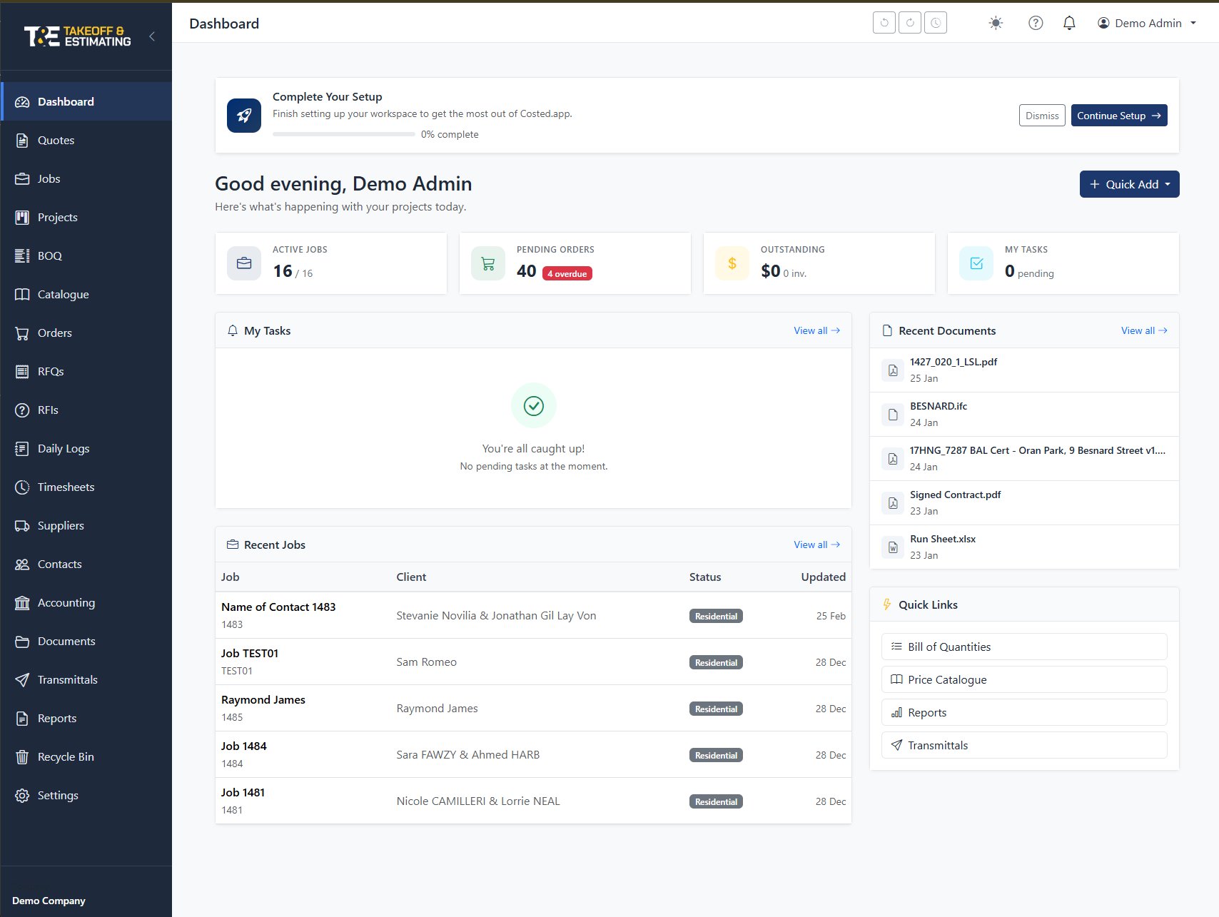Open the help question mark icon
This screenshot has width=1219, height=917.
(1036, 23)
